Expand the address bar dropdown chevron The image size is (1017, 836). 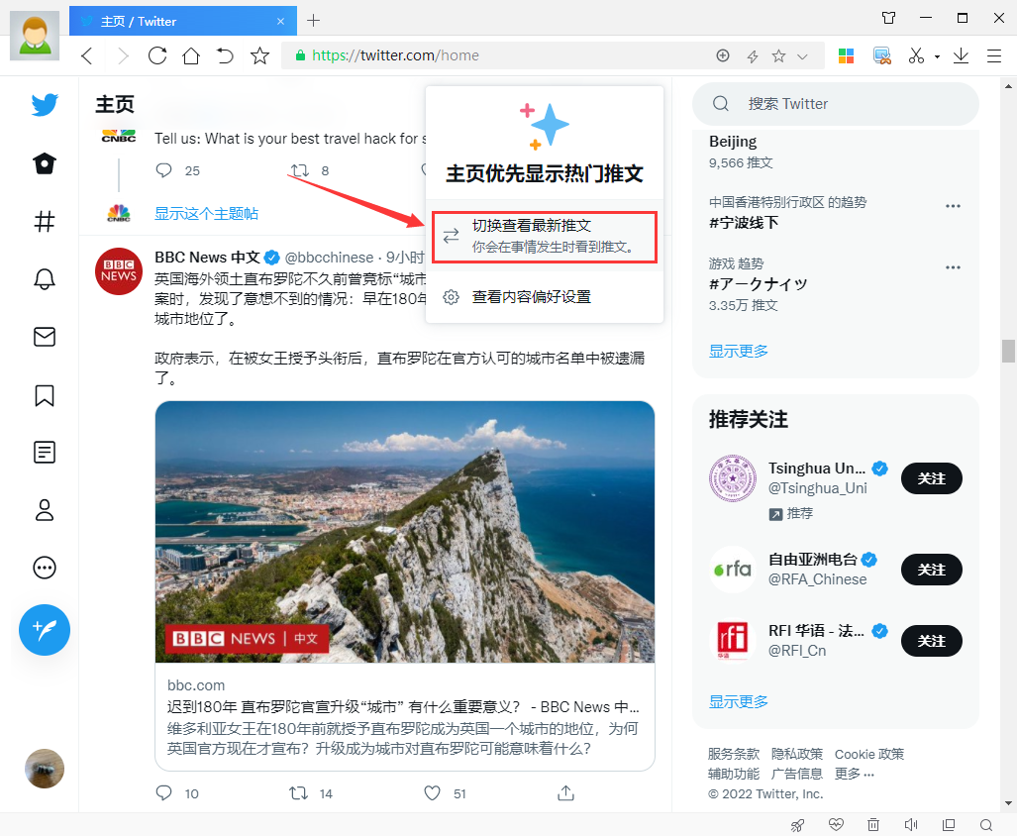(802, 56)
